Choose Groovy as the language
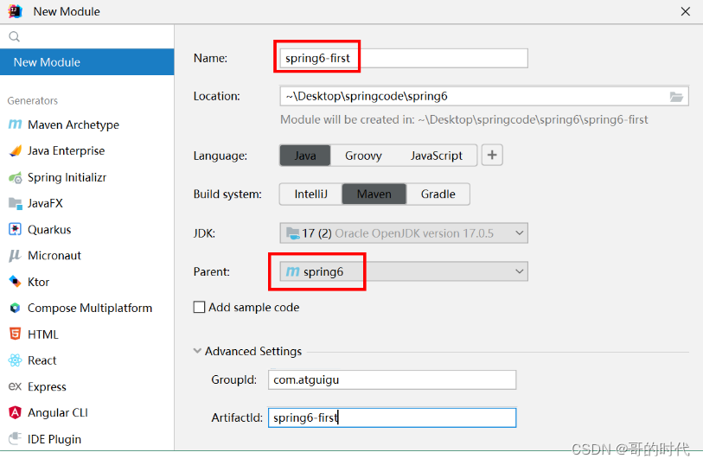The height and width of the screenshot is (465, 703). 363,156
